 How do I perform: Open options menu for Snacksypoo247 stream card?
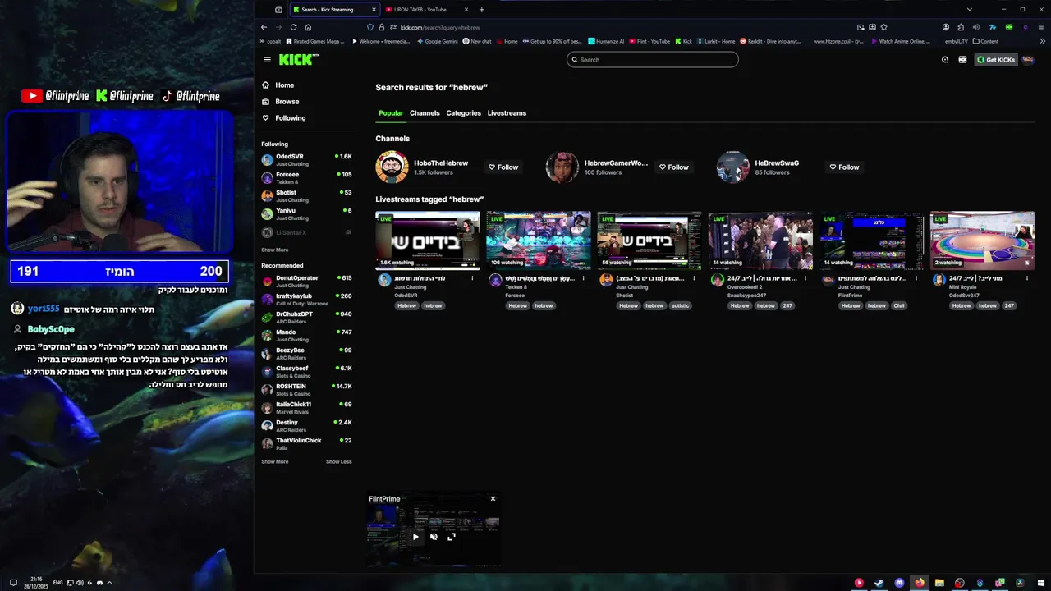pyautogui.click(x=805, y=278)
